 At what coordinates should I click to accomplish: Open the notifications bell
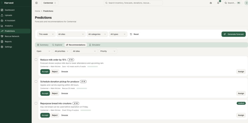click(218, 3)
